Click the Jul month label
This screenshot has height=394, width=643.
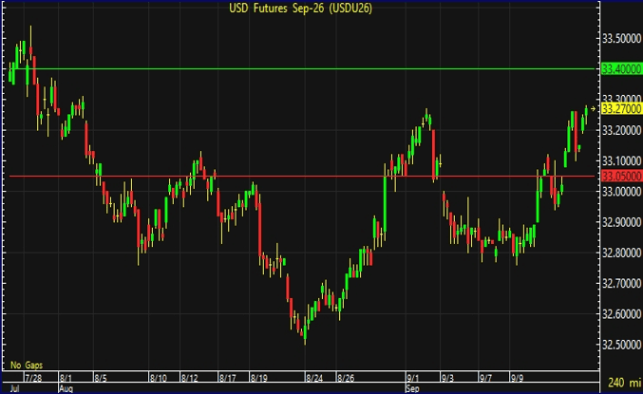(x=14, y=388)
